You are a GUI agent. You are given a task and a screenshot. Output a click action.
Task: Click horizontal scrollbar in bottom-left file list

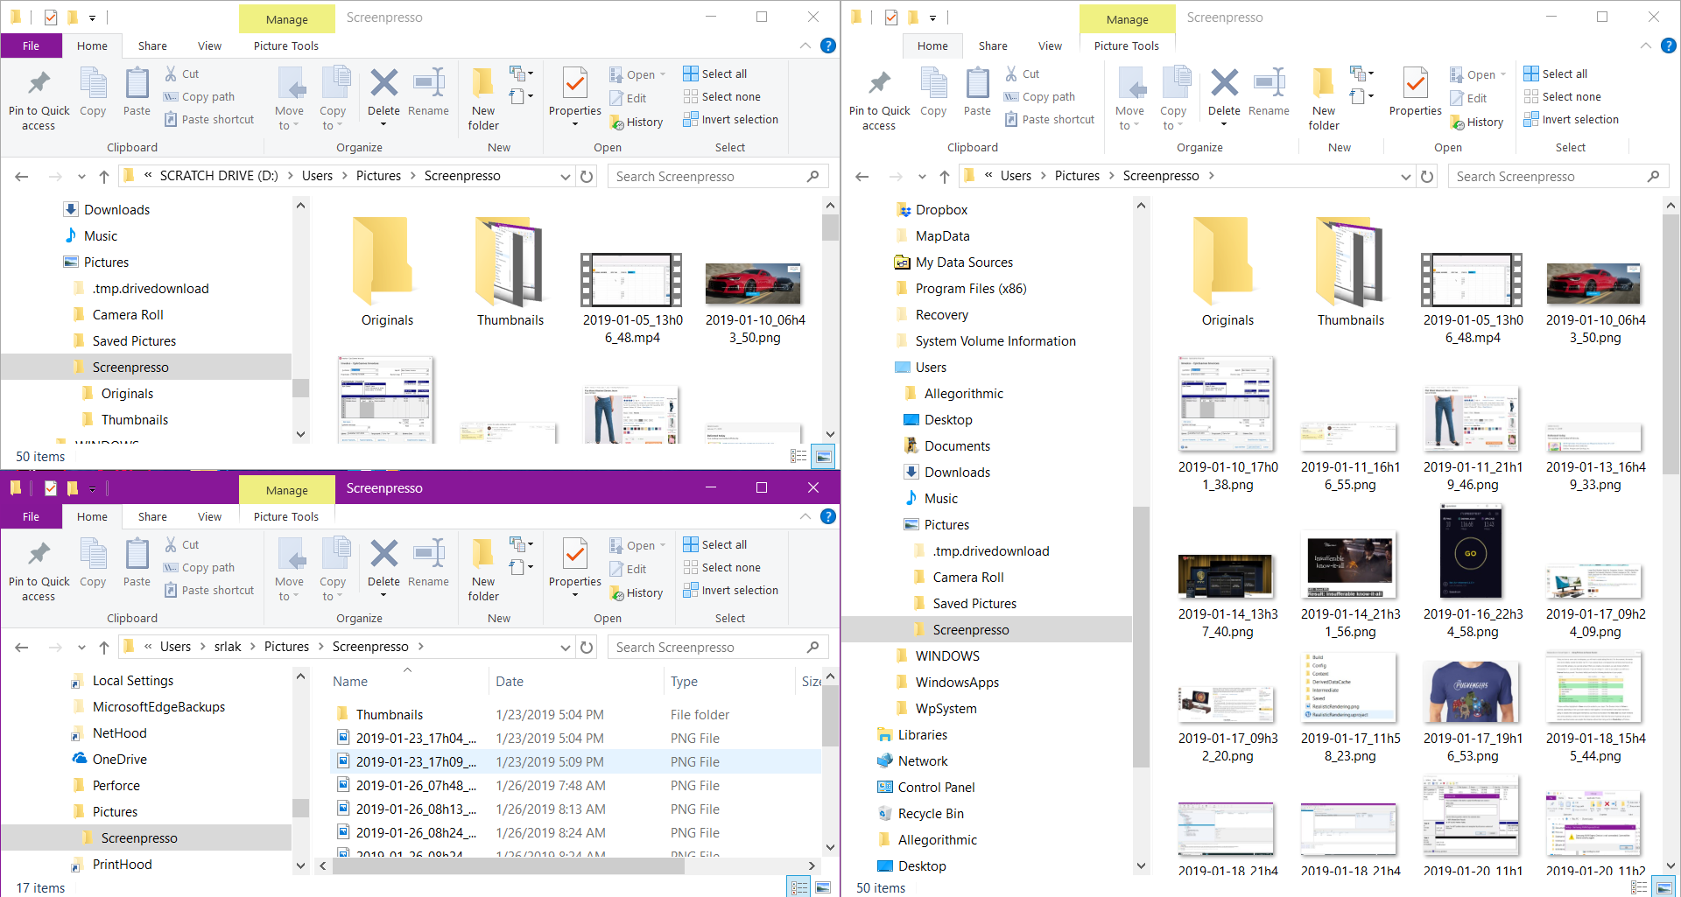point(508,866)
